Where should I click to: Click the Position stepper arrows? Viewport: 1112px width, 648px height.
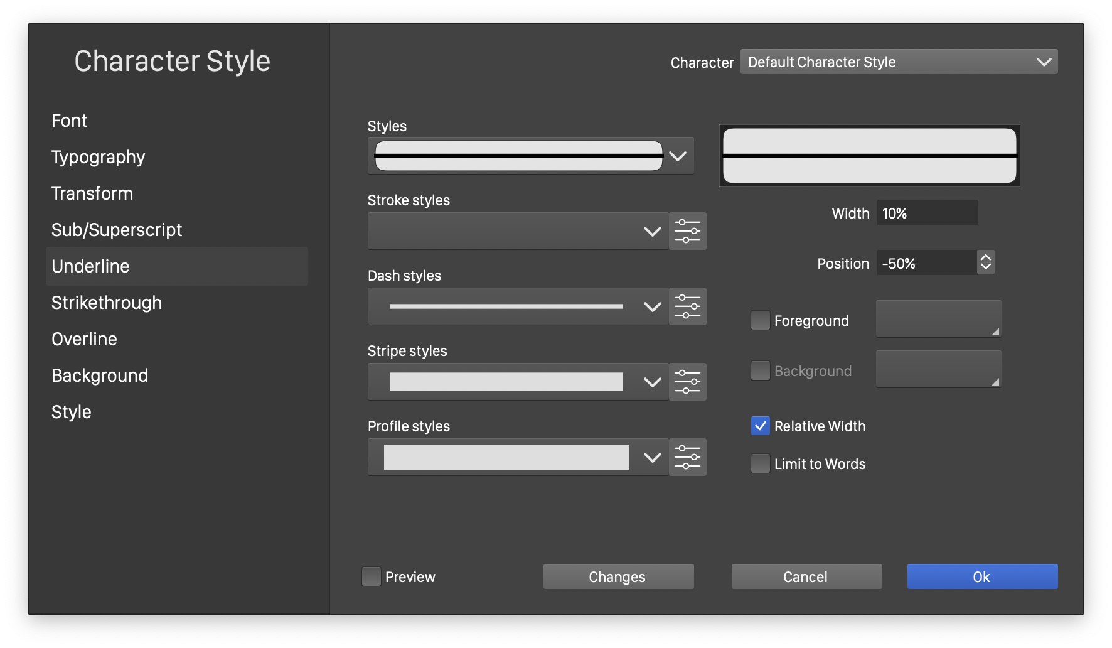coord(985,262)
